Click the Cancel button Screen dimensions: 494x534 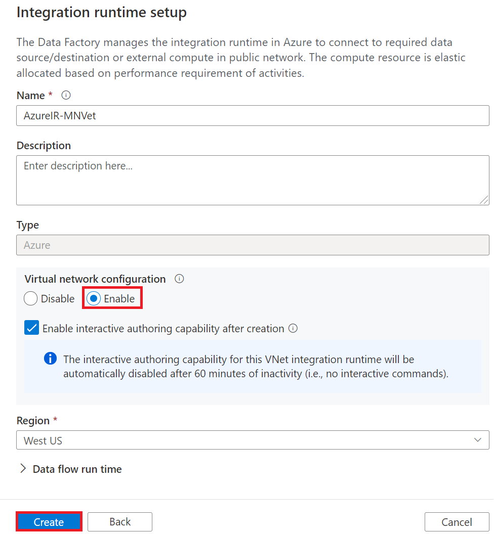click(457, 522)
